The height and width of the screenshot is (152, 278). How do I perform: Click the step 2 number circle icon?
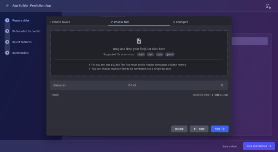pyautogui.click(x=7, y=31)
